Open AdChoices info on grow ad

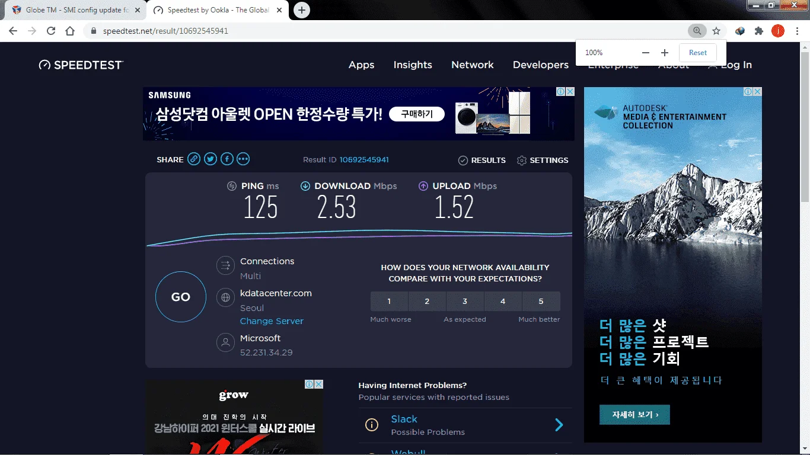click(x=309, y=384)
